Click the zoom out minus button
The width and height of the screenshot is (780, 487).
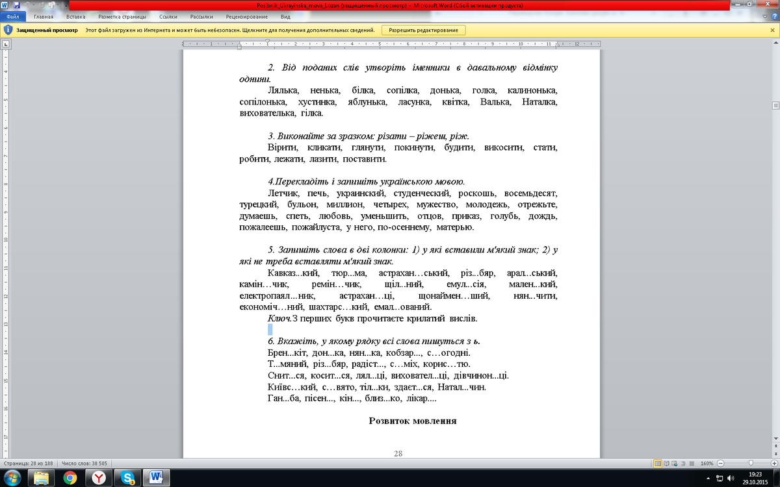coord(720,463)
